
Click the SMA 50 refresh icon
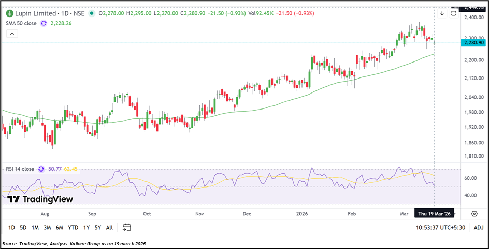44,23
